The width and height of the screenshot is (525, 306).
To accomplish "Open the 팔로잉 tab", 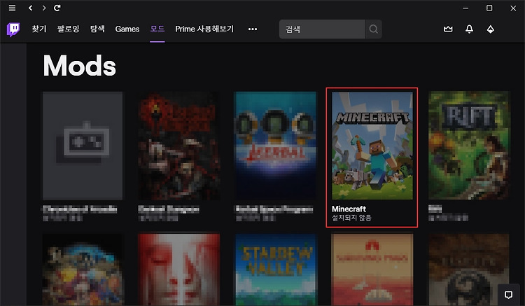I will [69, 29].
